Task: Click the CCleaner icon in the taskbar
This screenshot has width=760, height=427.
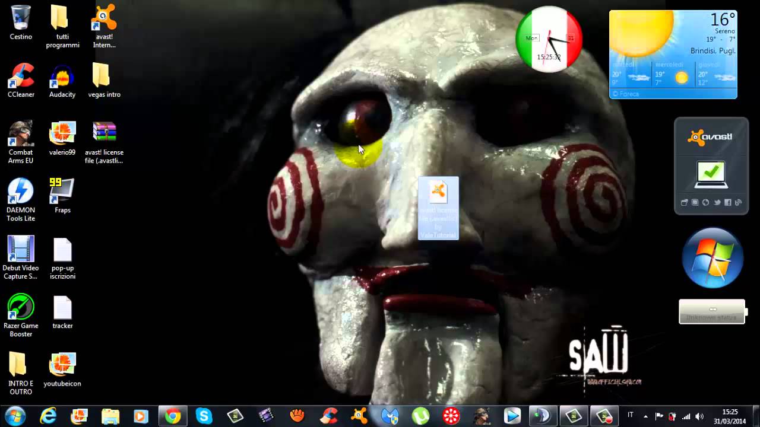Action: coord(328,416)
